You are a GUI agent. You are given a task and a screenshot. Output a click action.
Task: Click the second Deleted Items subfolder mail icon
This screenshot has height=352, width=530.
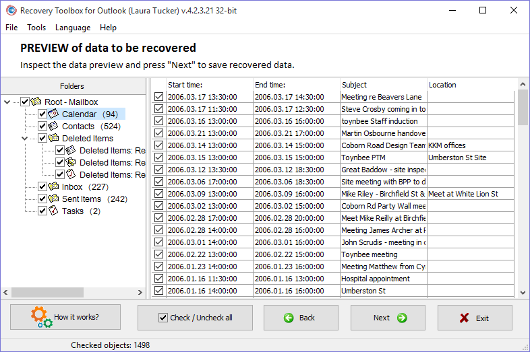[71, 162]
